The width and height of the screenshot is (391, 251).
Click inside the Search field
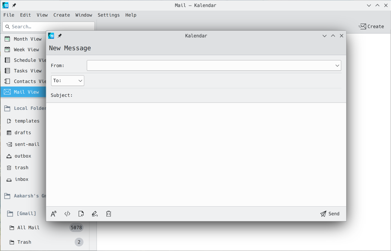[48, 26]
